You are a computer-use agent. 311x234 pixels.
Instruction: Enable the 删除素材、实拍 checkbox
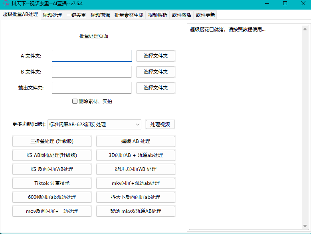click(75, 101)
